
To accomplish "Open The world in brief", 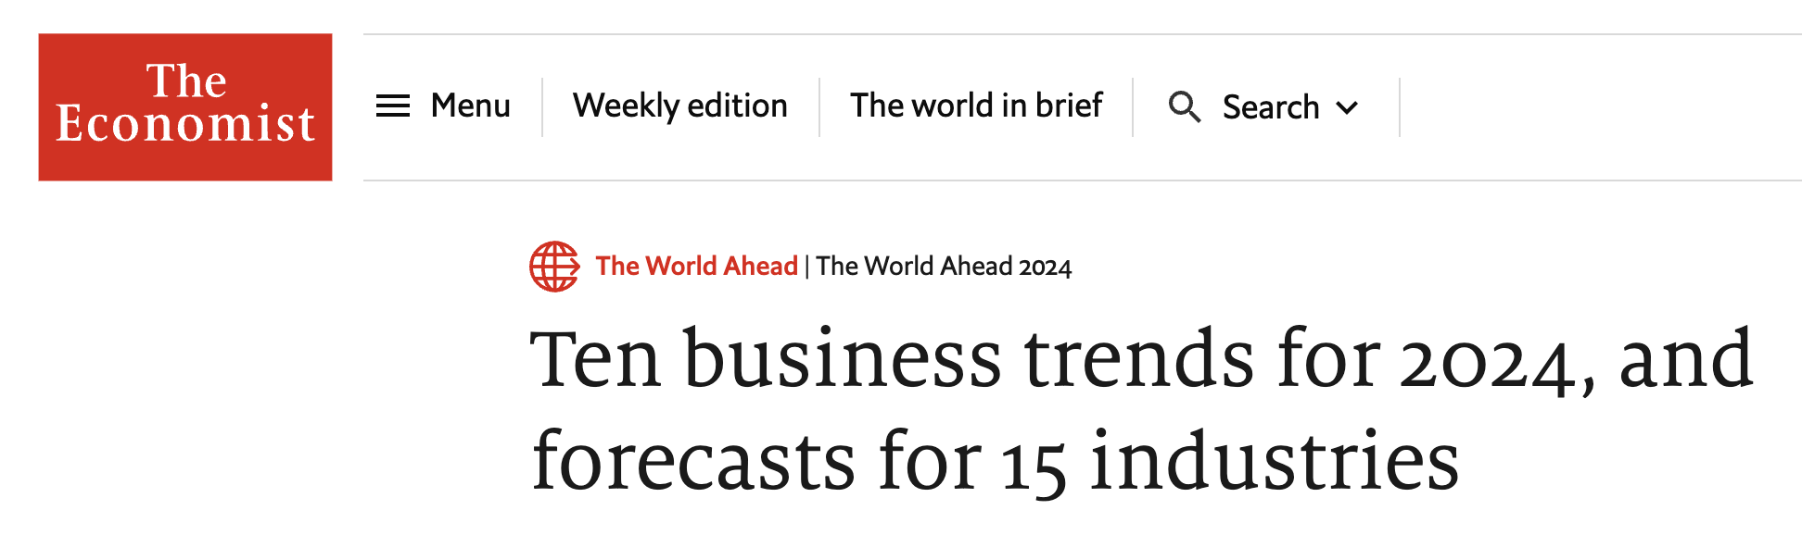I will (976, 106).
